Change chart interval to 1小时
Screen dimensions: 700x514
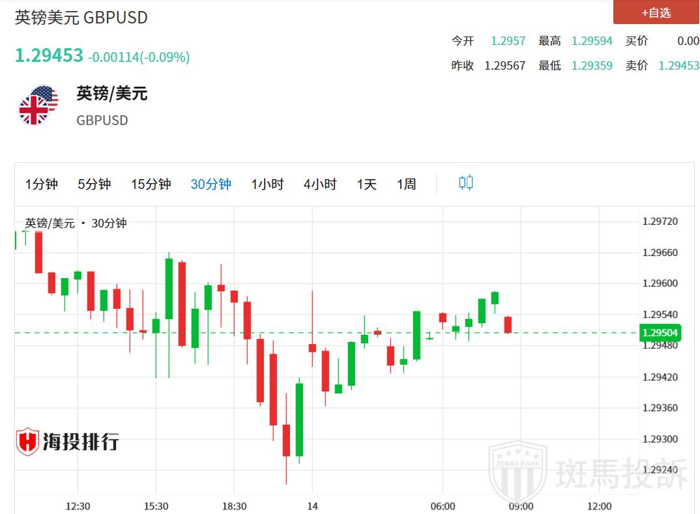tap(267, 184)
